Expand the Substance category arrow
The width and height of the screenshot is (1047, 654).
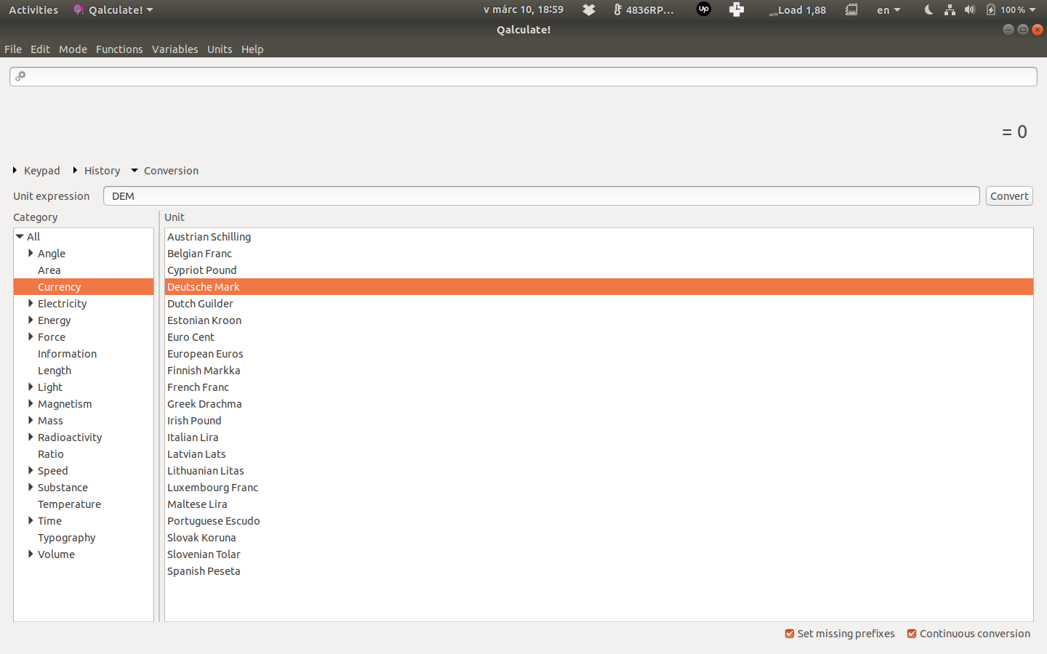(x=31, y=488)
